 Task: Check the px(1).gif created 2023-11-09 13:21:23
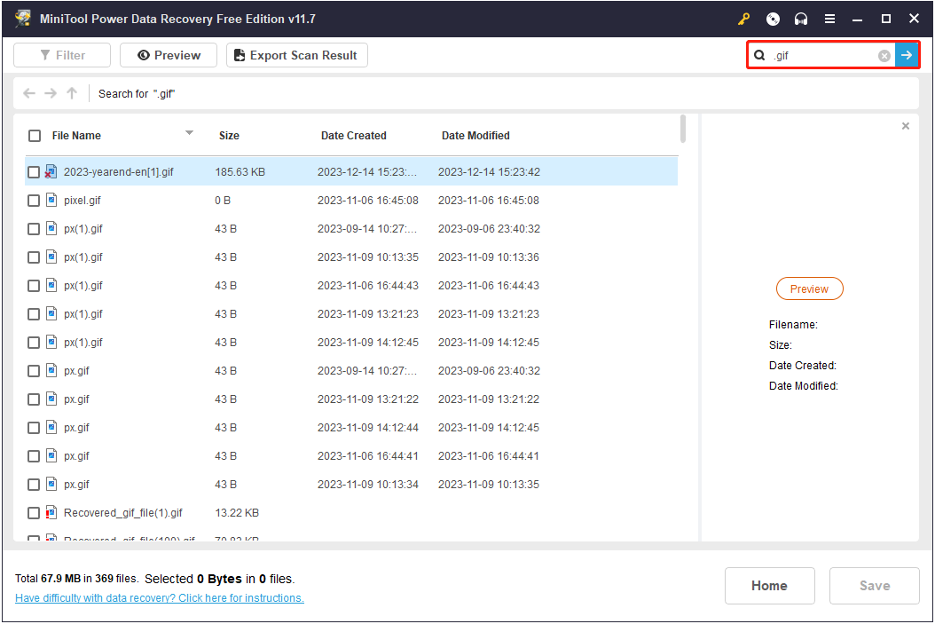point(34,314)
